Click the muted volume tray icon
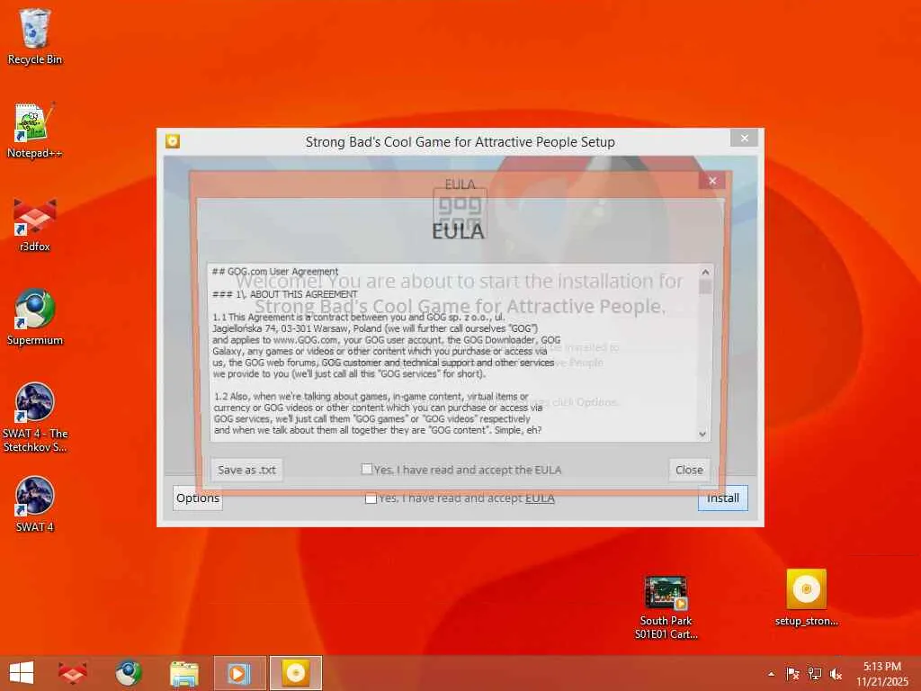 [x=836, y=674]
